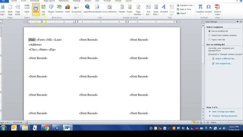Open the Table insert menu

(x=27, y=10)
